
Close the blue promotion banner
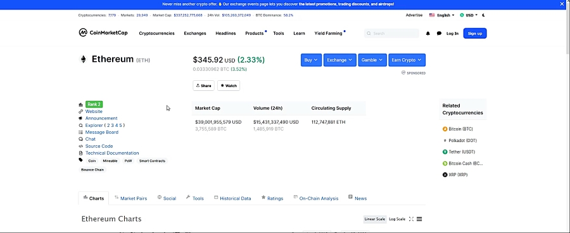click(x=562, y=4)
